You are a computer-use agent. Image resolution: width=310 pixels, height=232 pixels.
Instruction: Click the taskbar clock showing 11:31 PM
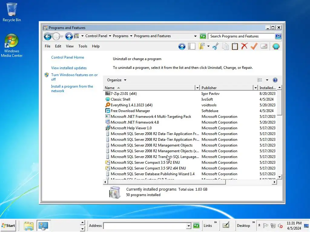click(x=294, y=226)
